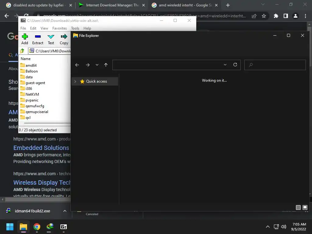
Task: Switch to details view in File Explorer
Action: click(x=298, y=207)
